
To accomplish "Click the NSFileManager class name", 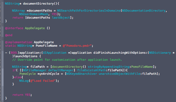I will [35, 70].
